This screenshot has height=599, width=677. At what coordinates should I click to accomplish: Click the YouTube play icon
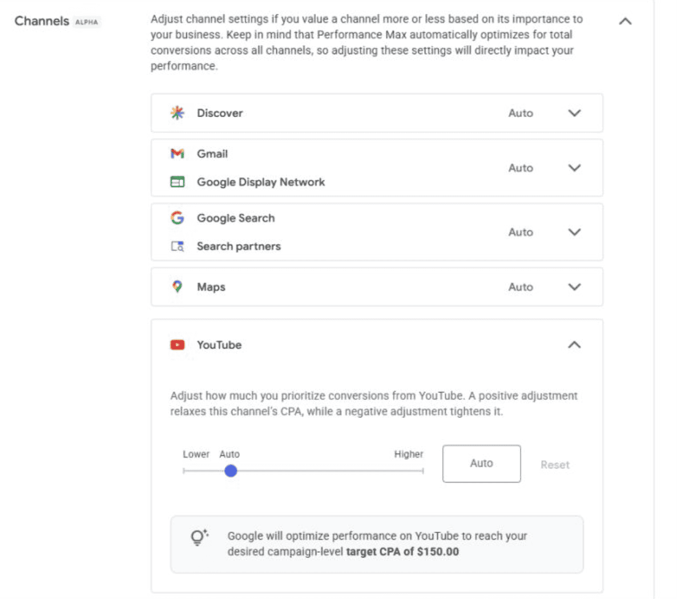coord(177,345)
